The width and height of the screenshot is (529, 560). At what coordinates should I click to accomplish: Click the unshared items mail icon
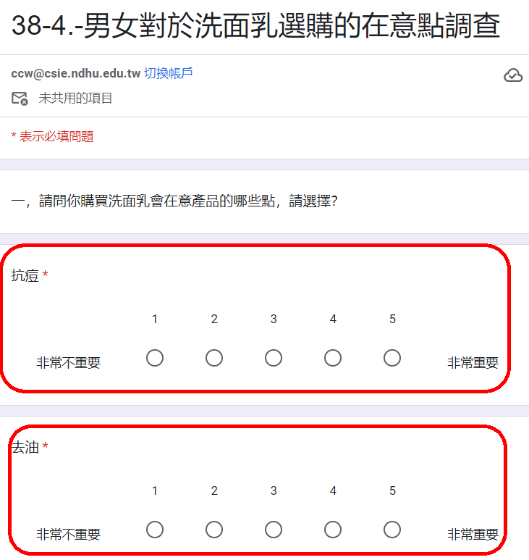coord(20,99)
